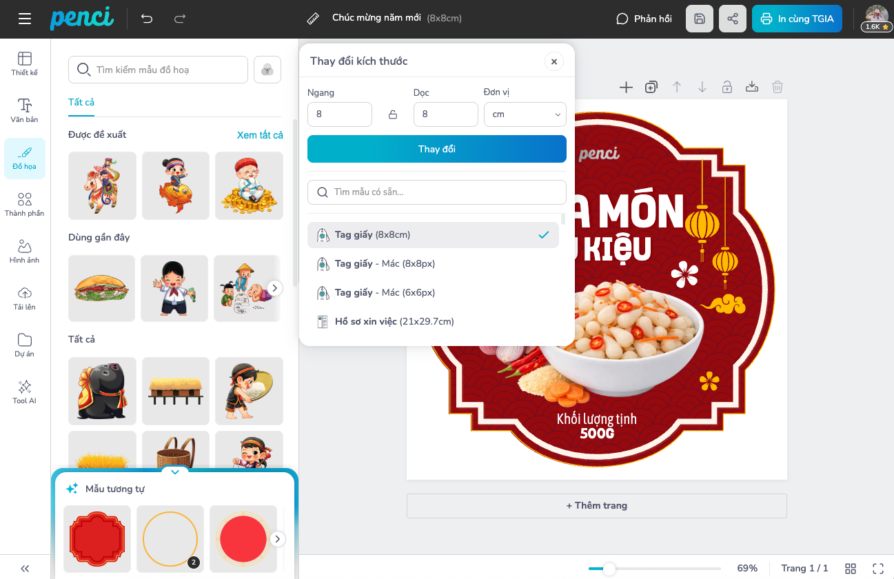Click the share icon button

[733, 19]
